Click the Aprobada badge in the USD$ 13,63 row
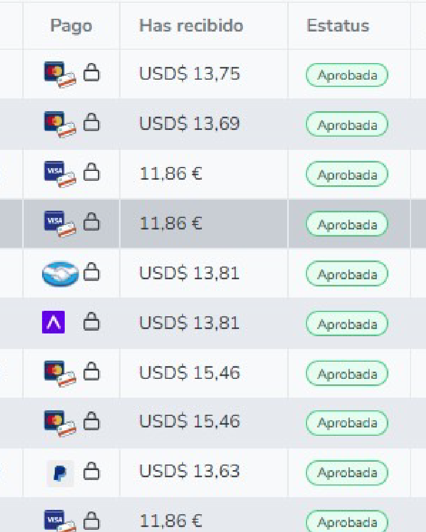426x532 pixels. pos(347,473)
